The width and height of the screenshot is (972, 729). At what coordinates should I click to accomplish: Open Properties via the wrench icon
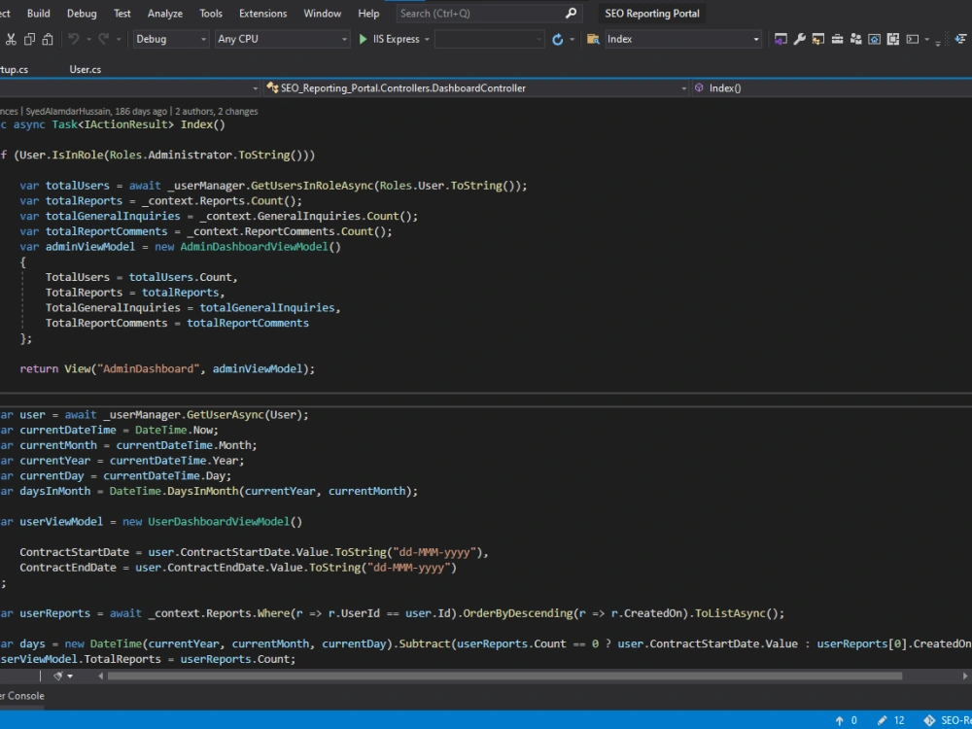click(800, 39)
